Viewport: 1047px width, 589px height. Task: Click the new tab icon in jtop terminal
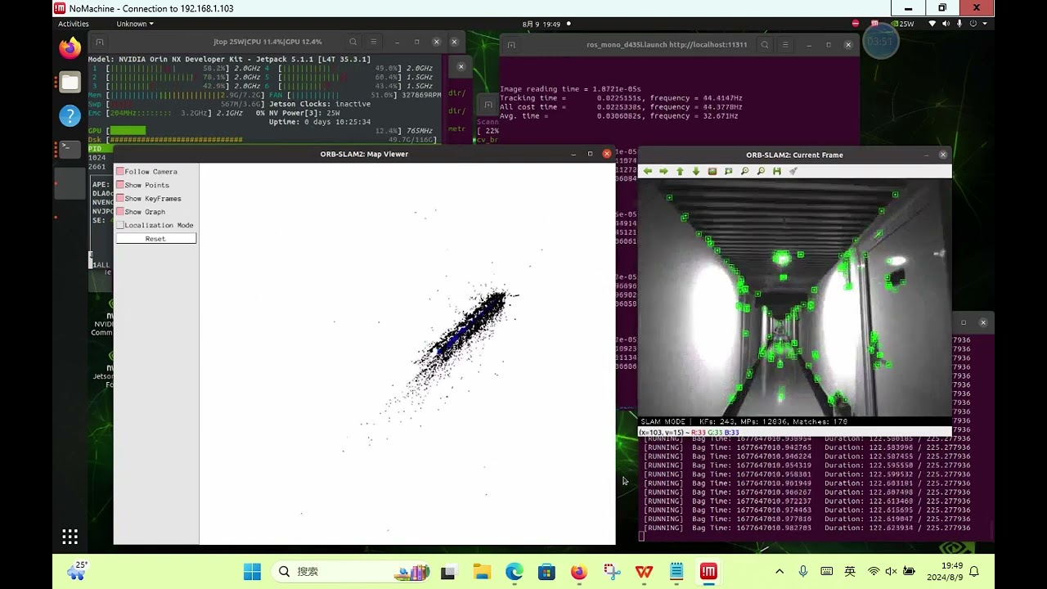(100, 42)
